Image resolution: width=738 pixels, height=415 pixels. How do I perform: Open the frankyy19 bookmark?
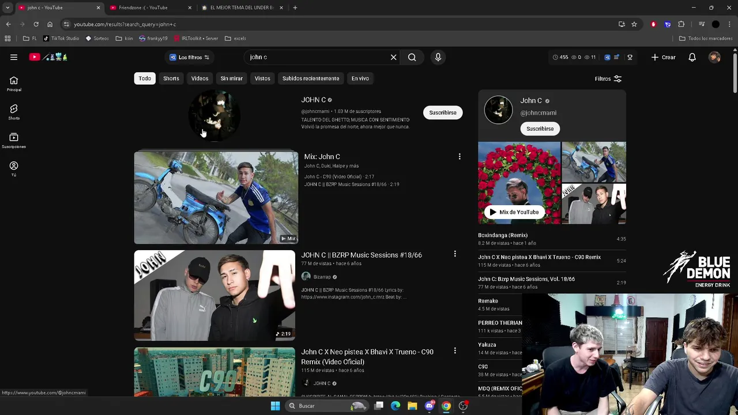point(153,39)
